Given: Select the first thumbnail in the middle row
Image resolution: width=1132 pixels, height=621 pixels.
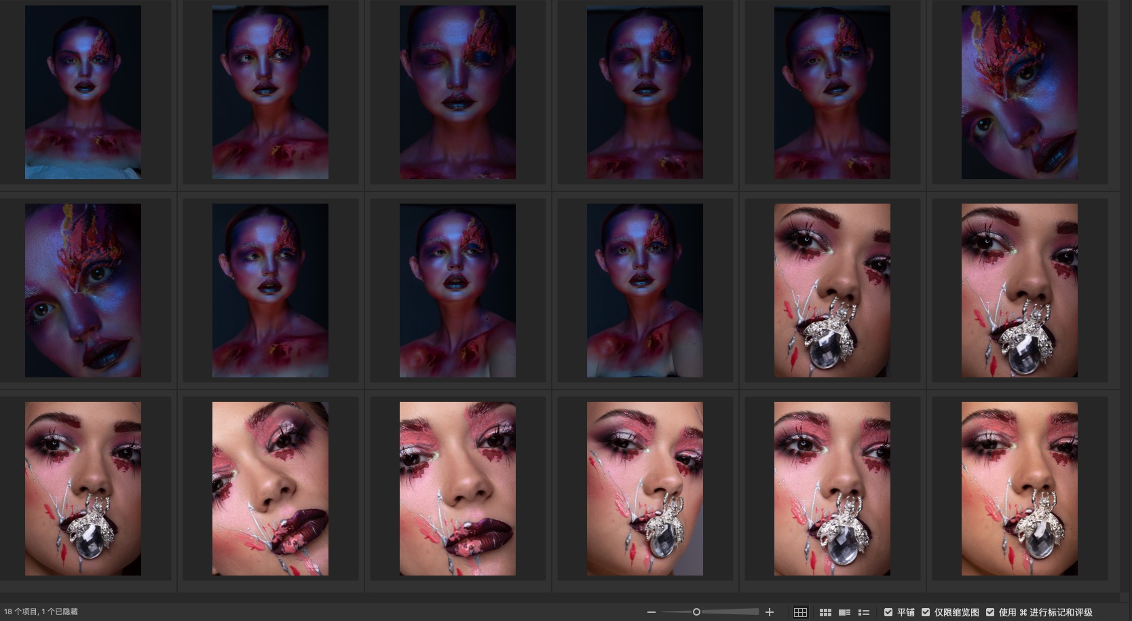Looking at the screenshot, I should [83, 290].
